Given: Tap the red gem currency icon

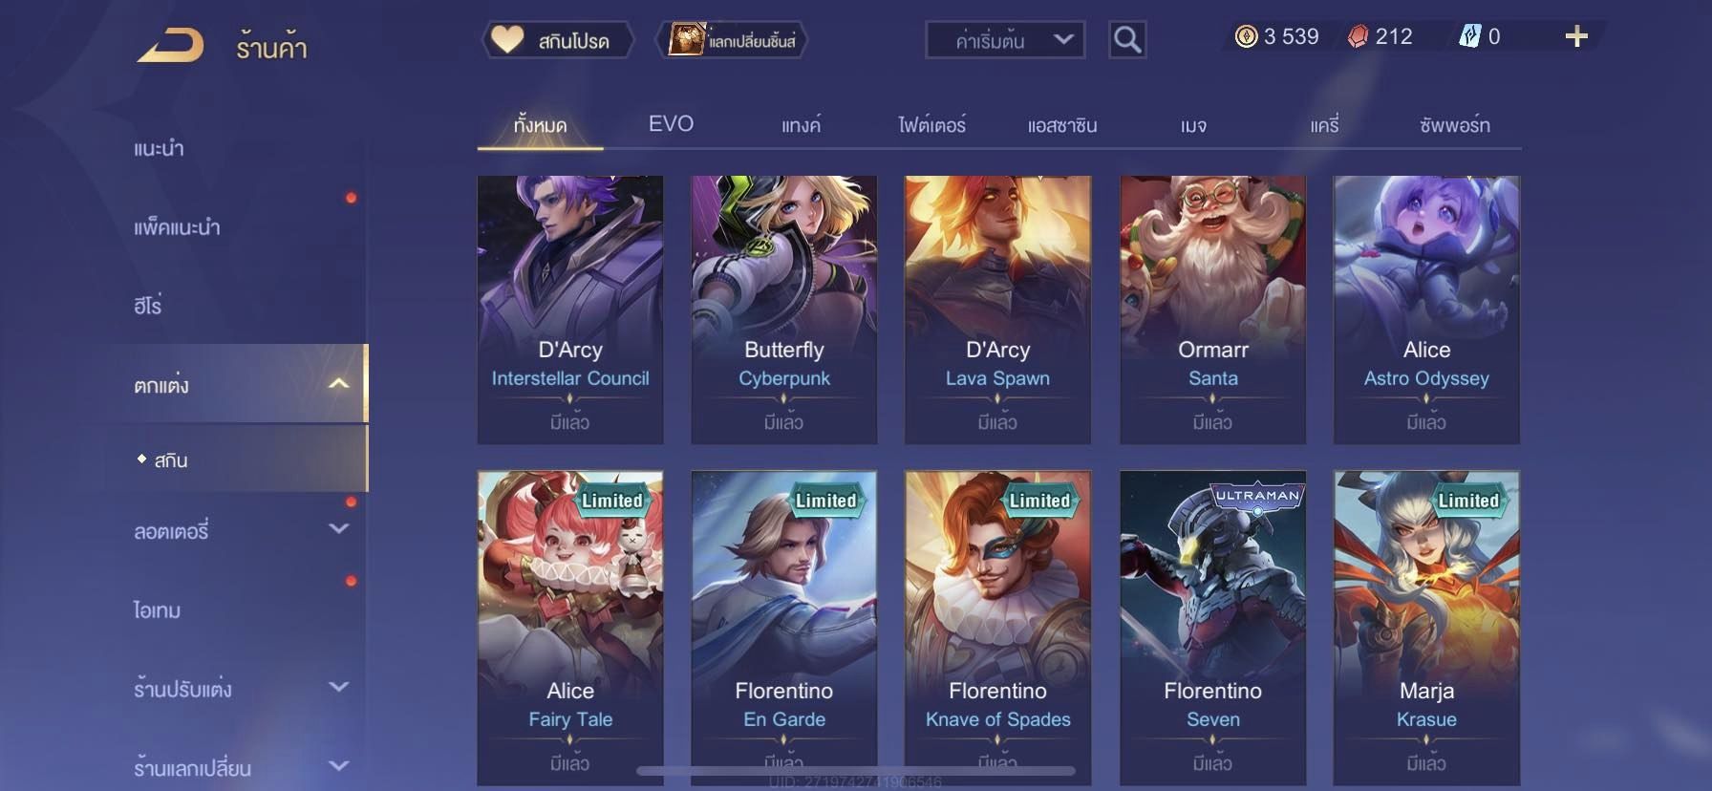Looking at the screenshot, I should click(1358, 37).
